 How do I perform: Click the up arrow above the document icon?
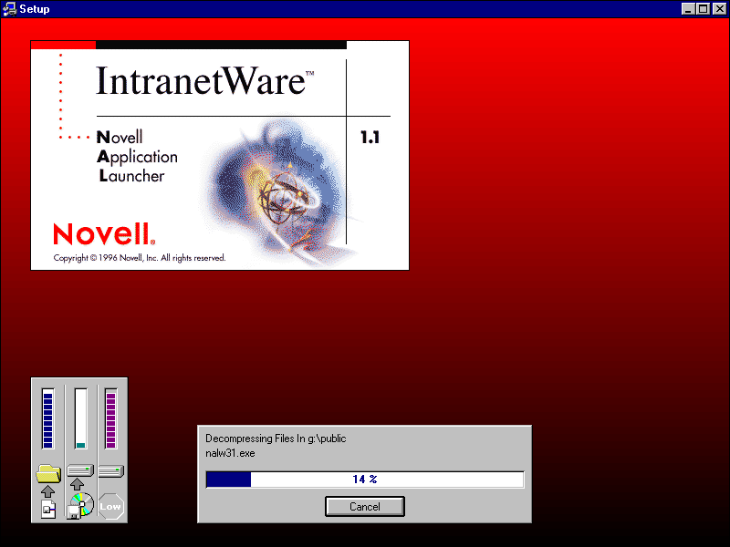47,491
